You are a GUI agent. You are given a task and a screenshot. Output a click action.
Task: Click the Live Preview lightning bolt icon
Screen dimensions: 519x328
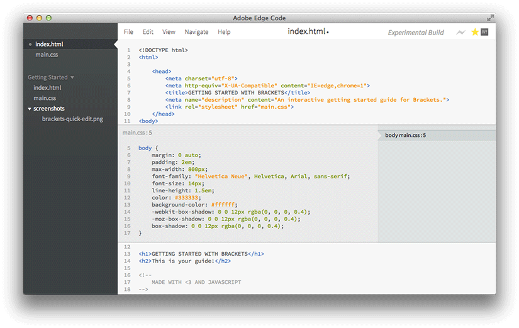461,32
